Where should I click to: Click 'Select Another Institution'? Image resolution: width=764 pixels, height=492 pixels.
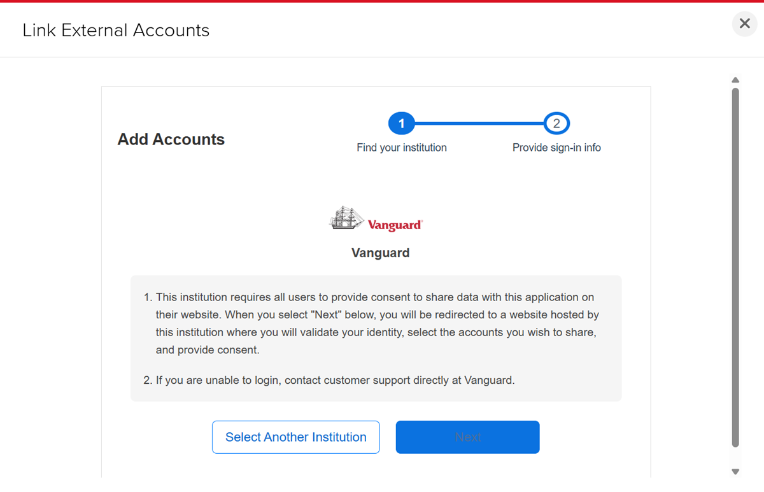(295, 437)
